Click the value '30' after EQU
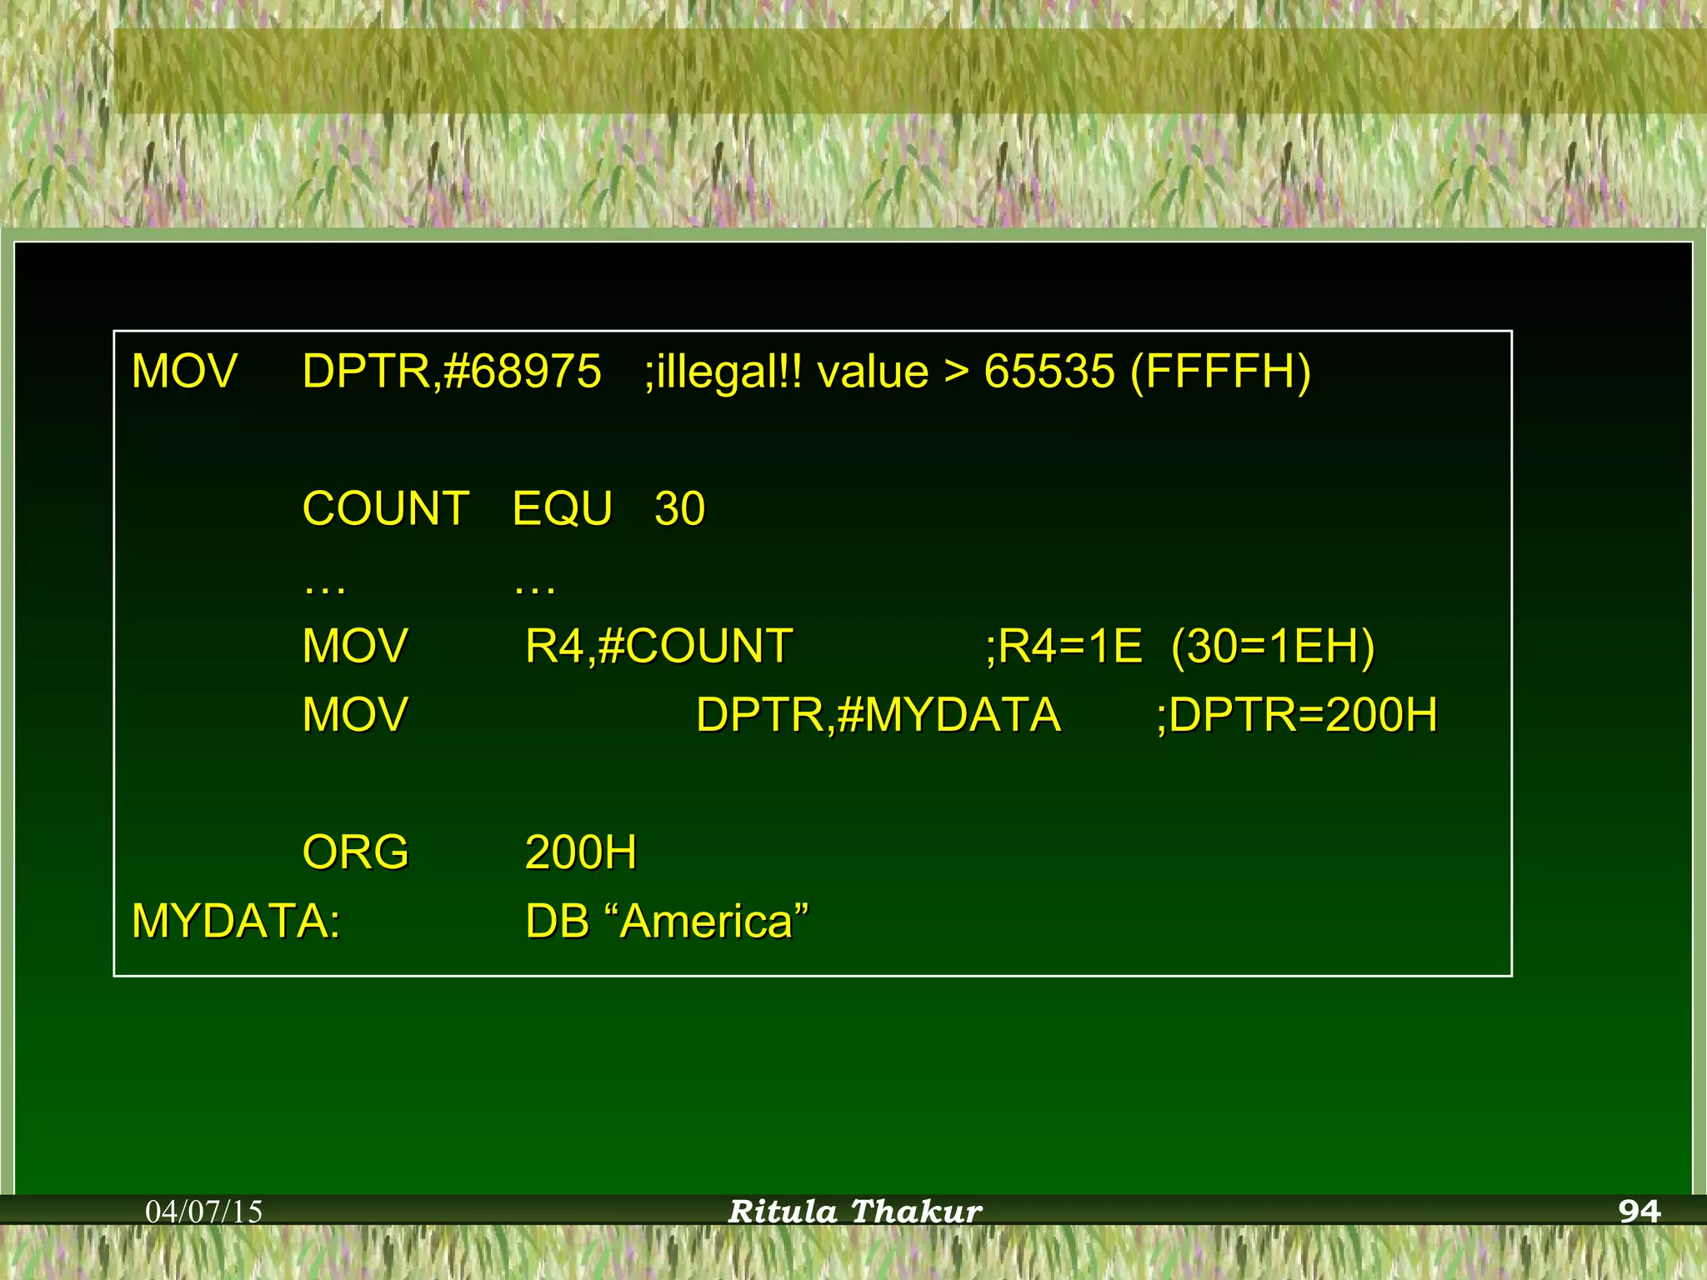 point(680,508)
